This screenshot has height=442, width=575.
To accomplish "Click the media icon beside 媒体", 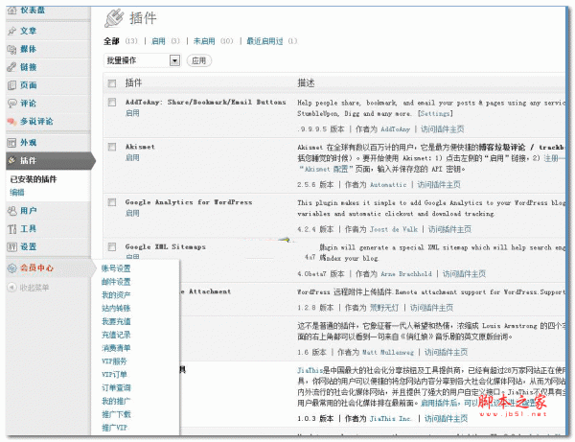I will tap(12, 49).
